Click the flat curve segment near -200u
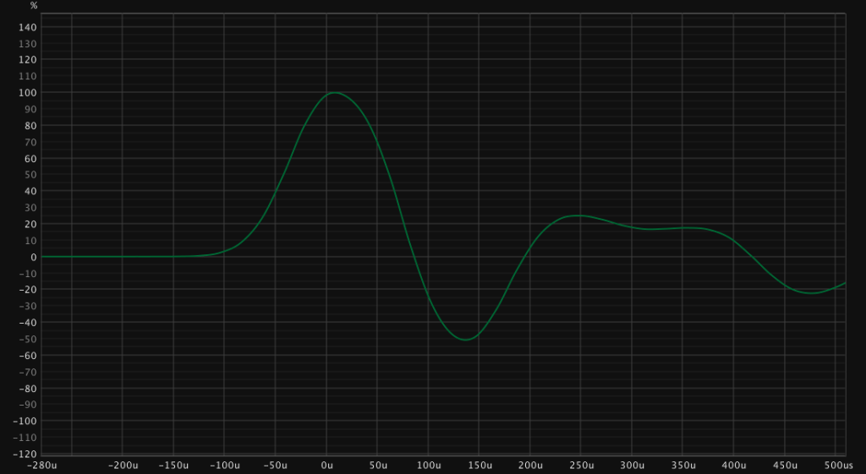 123,257
